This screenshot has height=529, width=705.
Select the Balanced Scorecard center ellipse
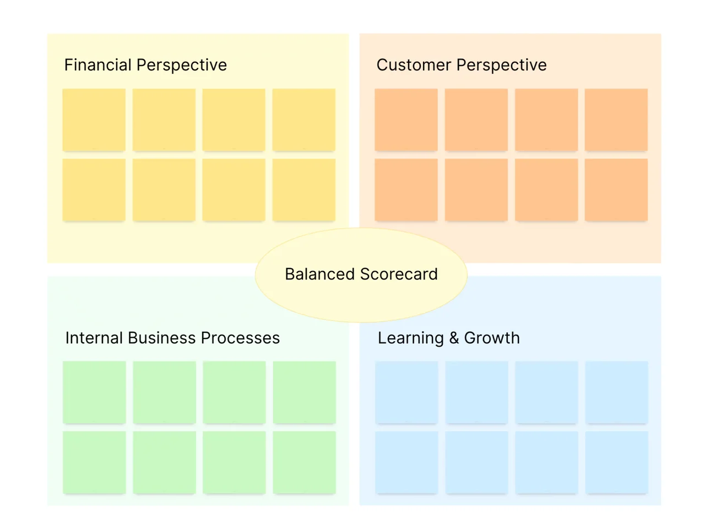pyautogui.click(x=361, y=275)
